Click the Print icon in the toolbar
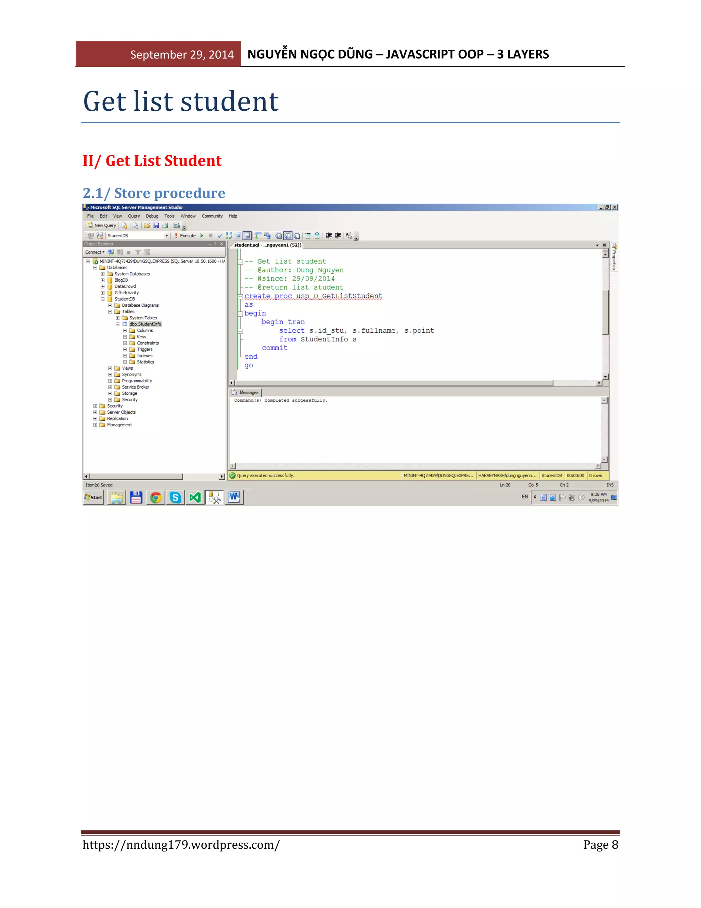Image resolution: width=701 pixels, height=908 pixels. [x=165, y=225]
